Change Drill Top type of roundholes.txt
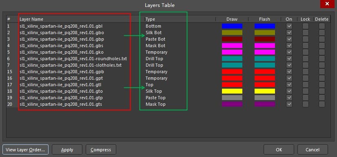Viewport: 337px width, 157px height. (154, 59)
